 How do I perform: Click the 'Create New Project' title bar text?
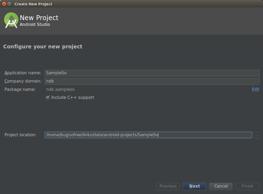pyautogui.click(x=33, y=4)
